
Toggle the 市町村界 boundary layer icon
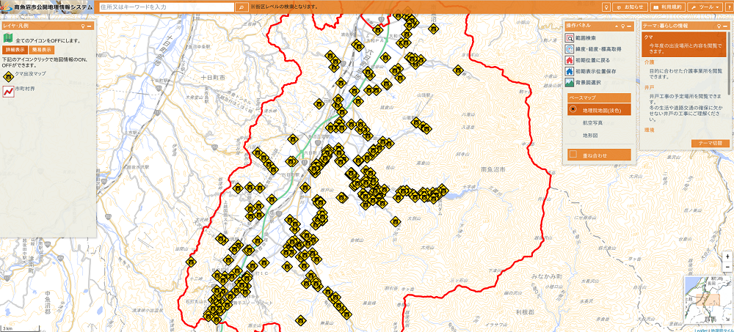point(8,89)
